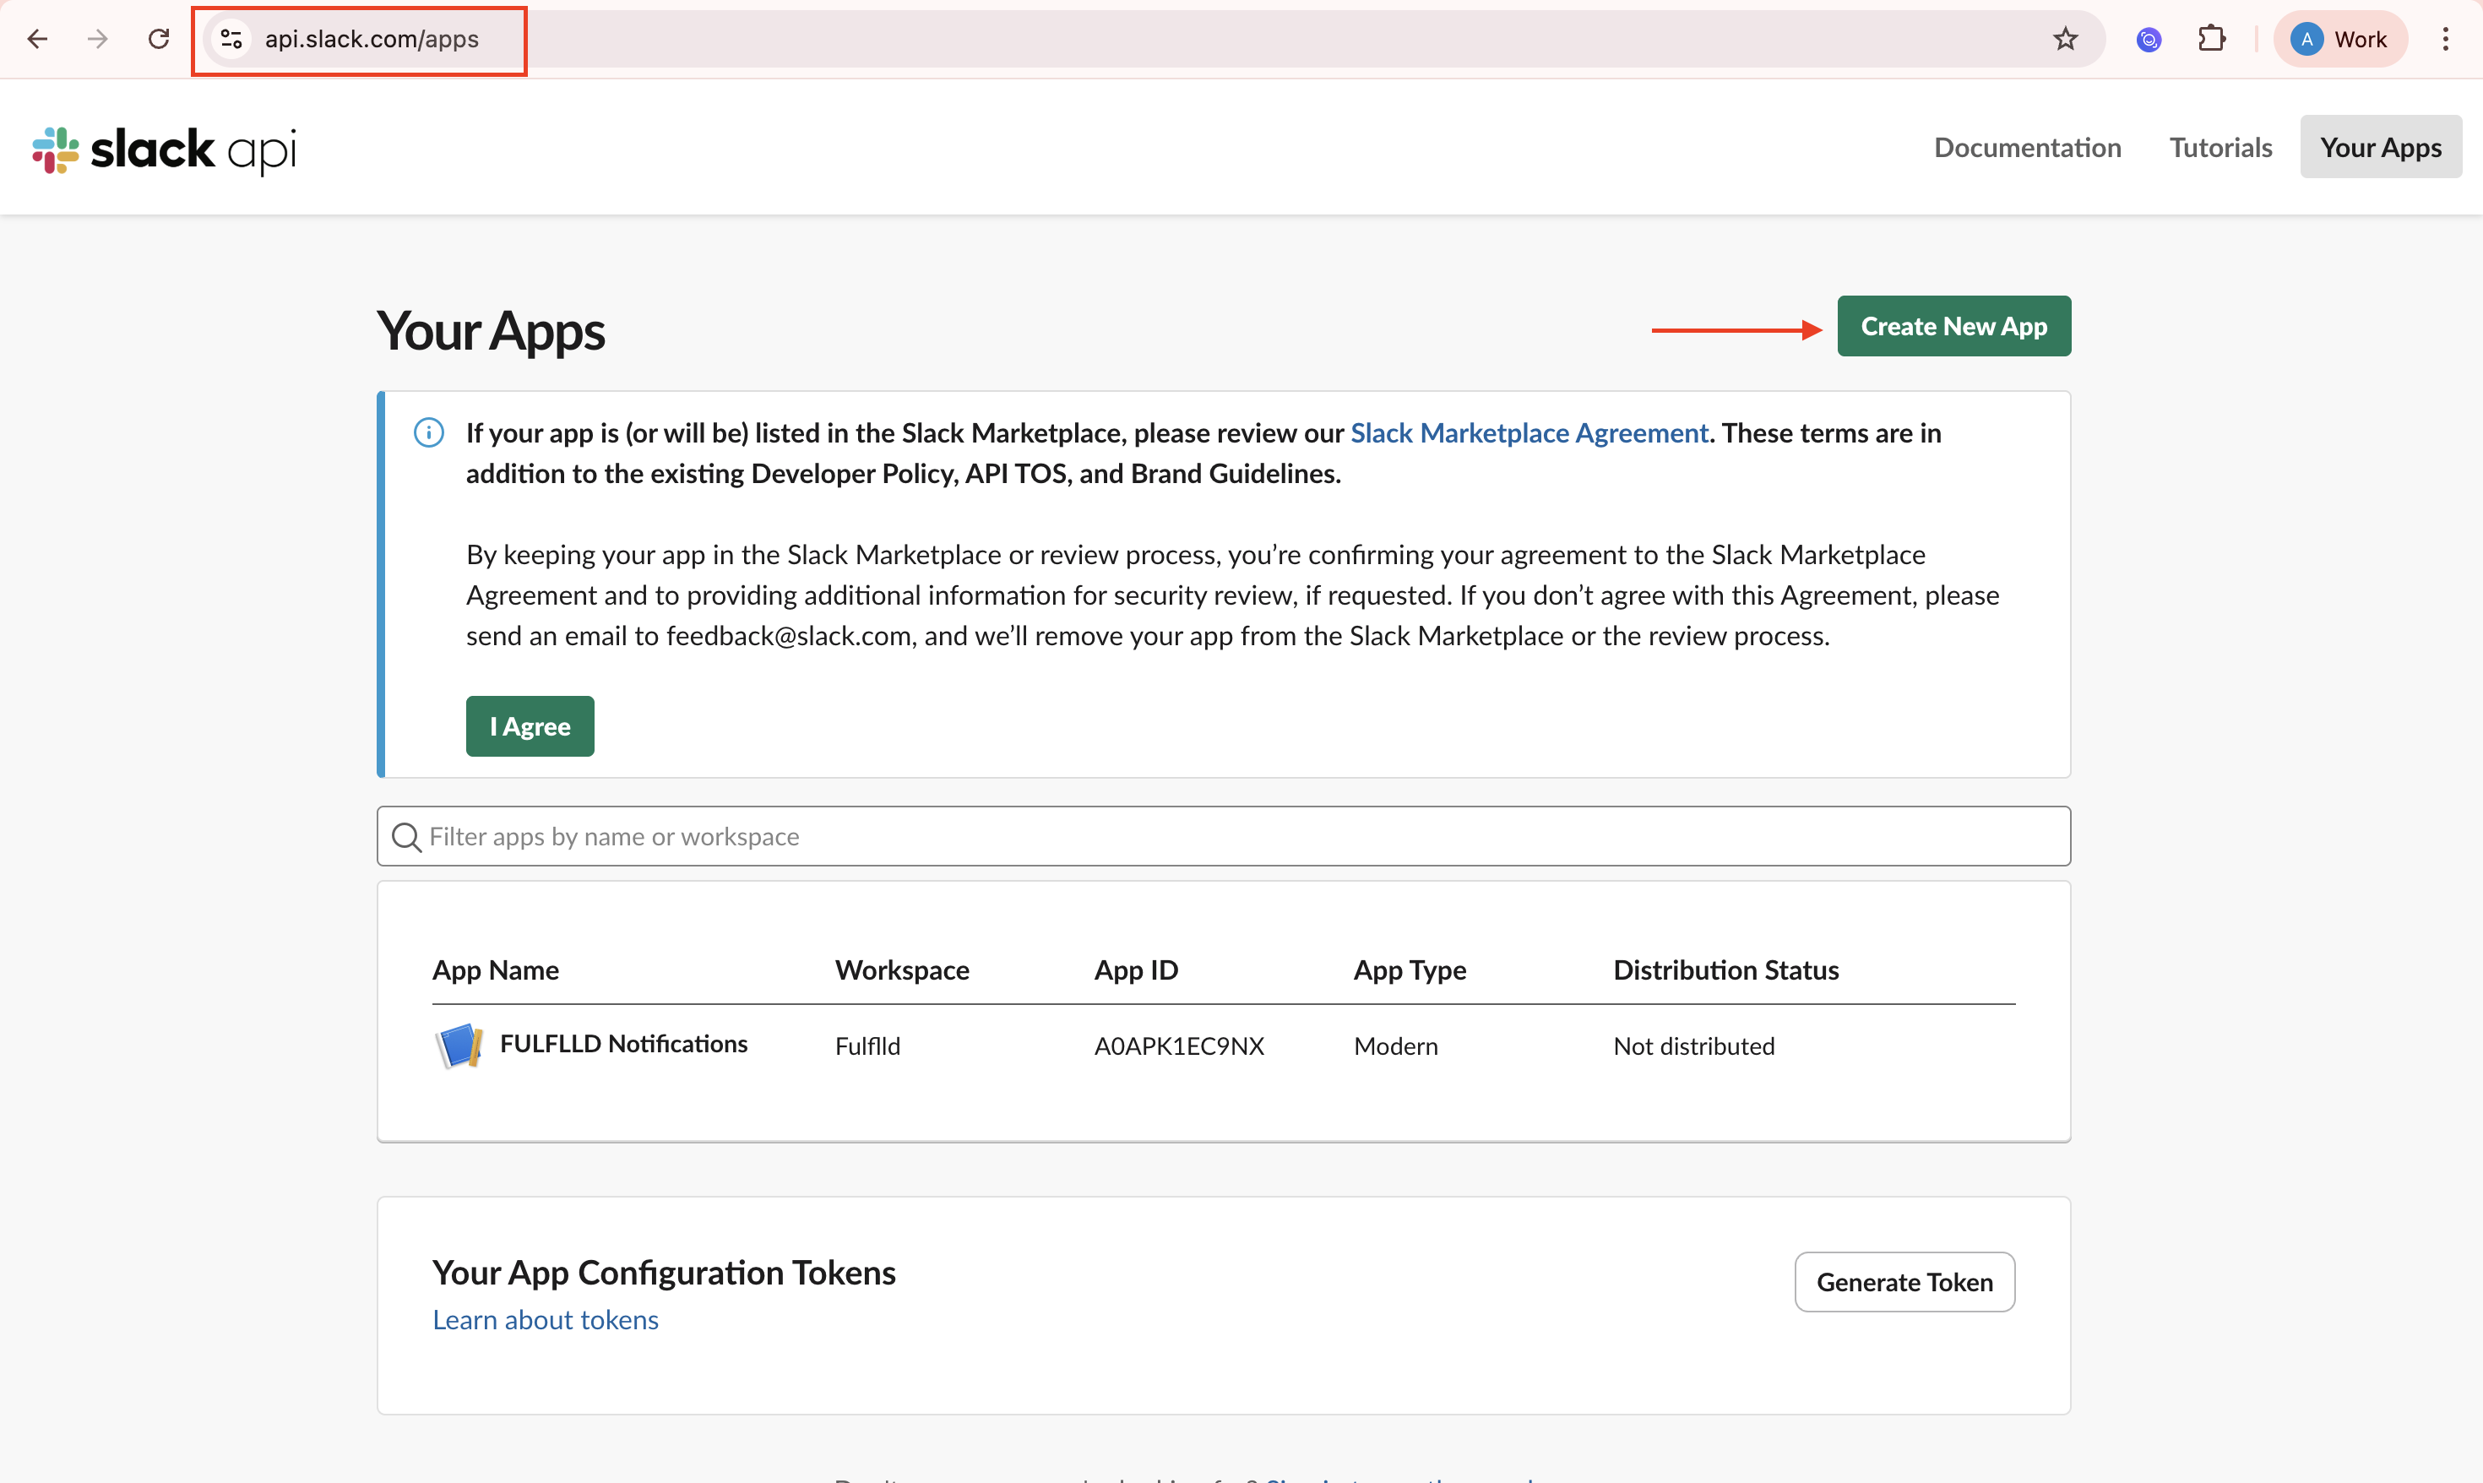
Task: Open Chrome three-dot menu
Action: pos(2445,39)
